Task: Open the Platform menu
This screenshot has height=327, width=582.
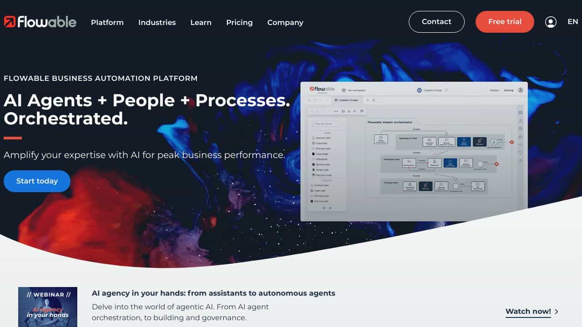Action: click(107, 22)
